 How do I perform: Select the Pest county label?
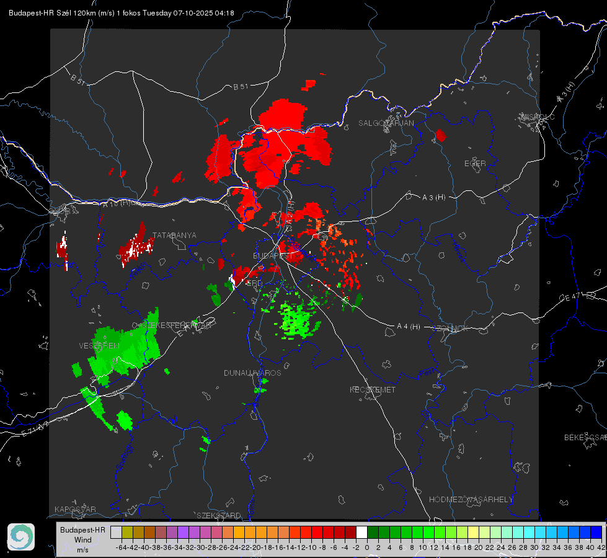click(x=427, y=373)
